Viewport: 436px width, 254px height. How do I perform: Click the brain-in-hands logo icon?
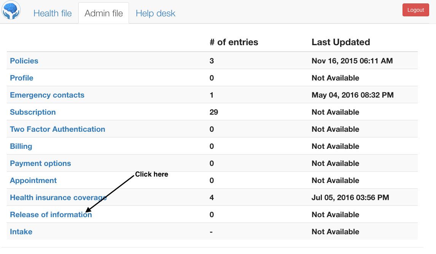(11, 10)
